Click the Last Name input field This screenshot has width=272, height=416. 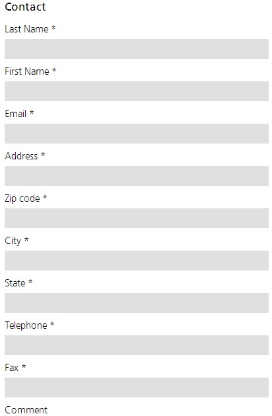[x=137, y=49]
